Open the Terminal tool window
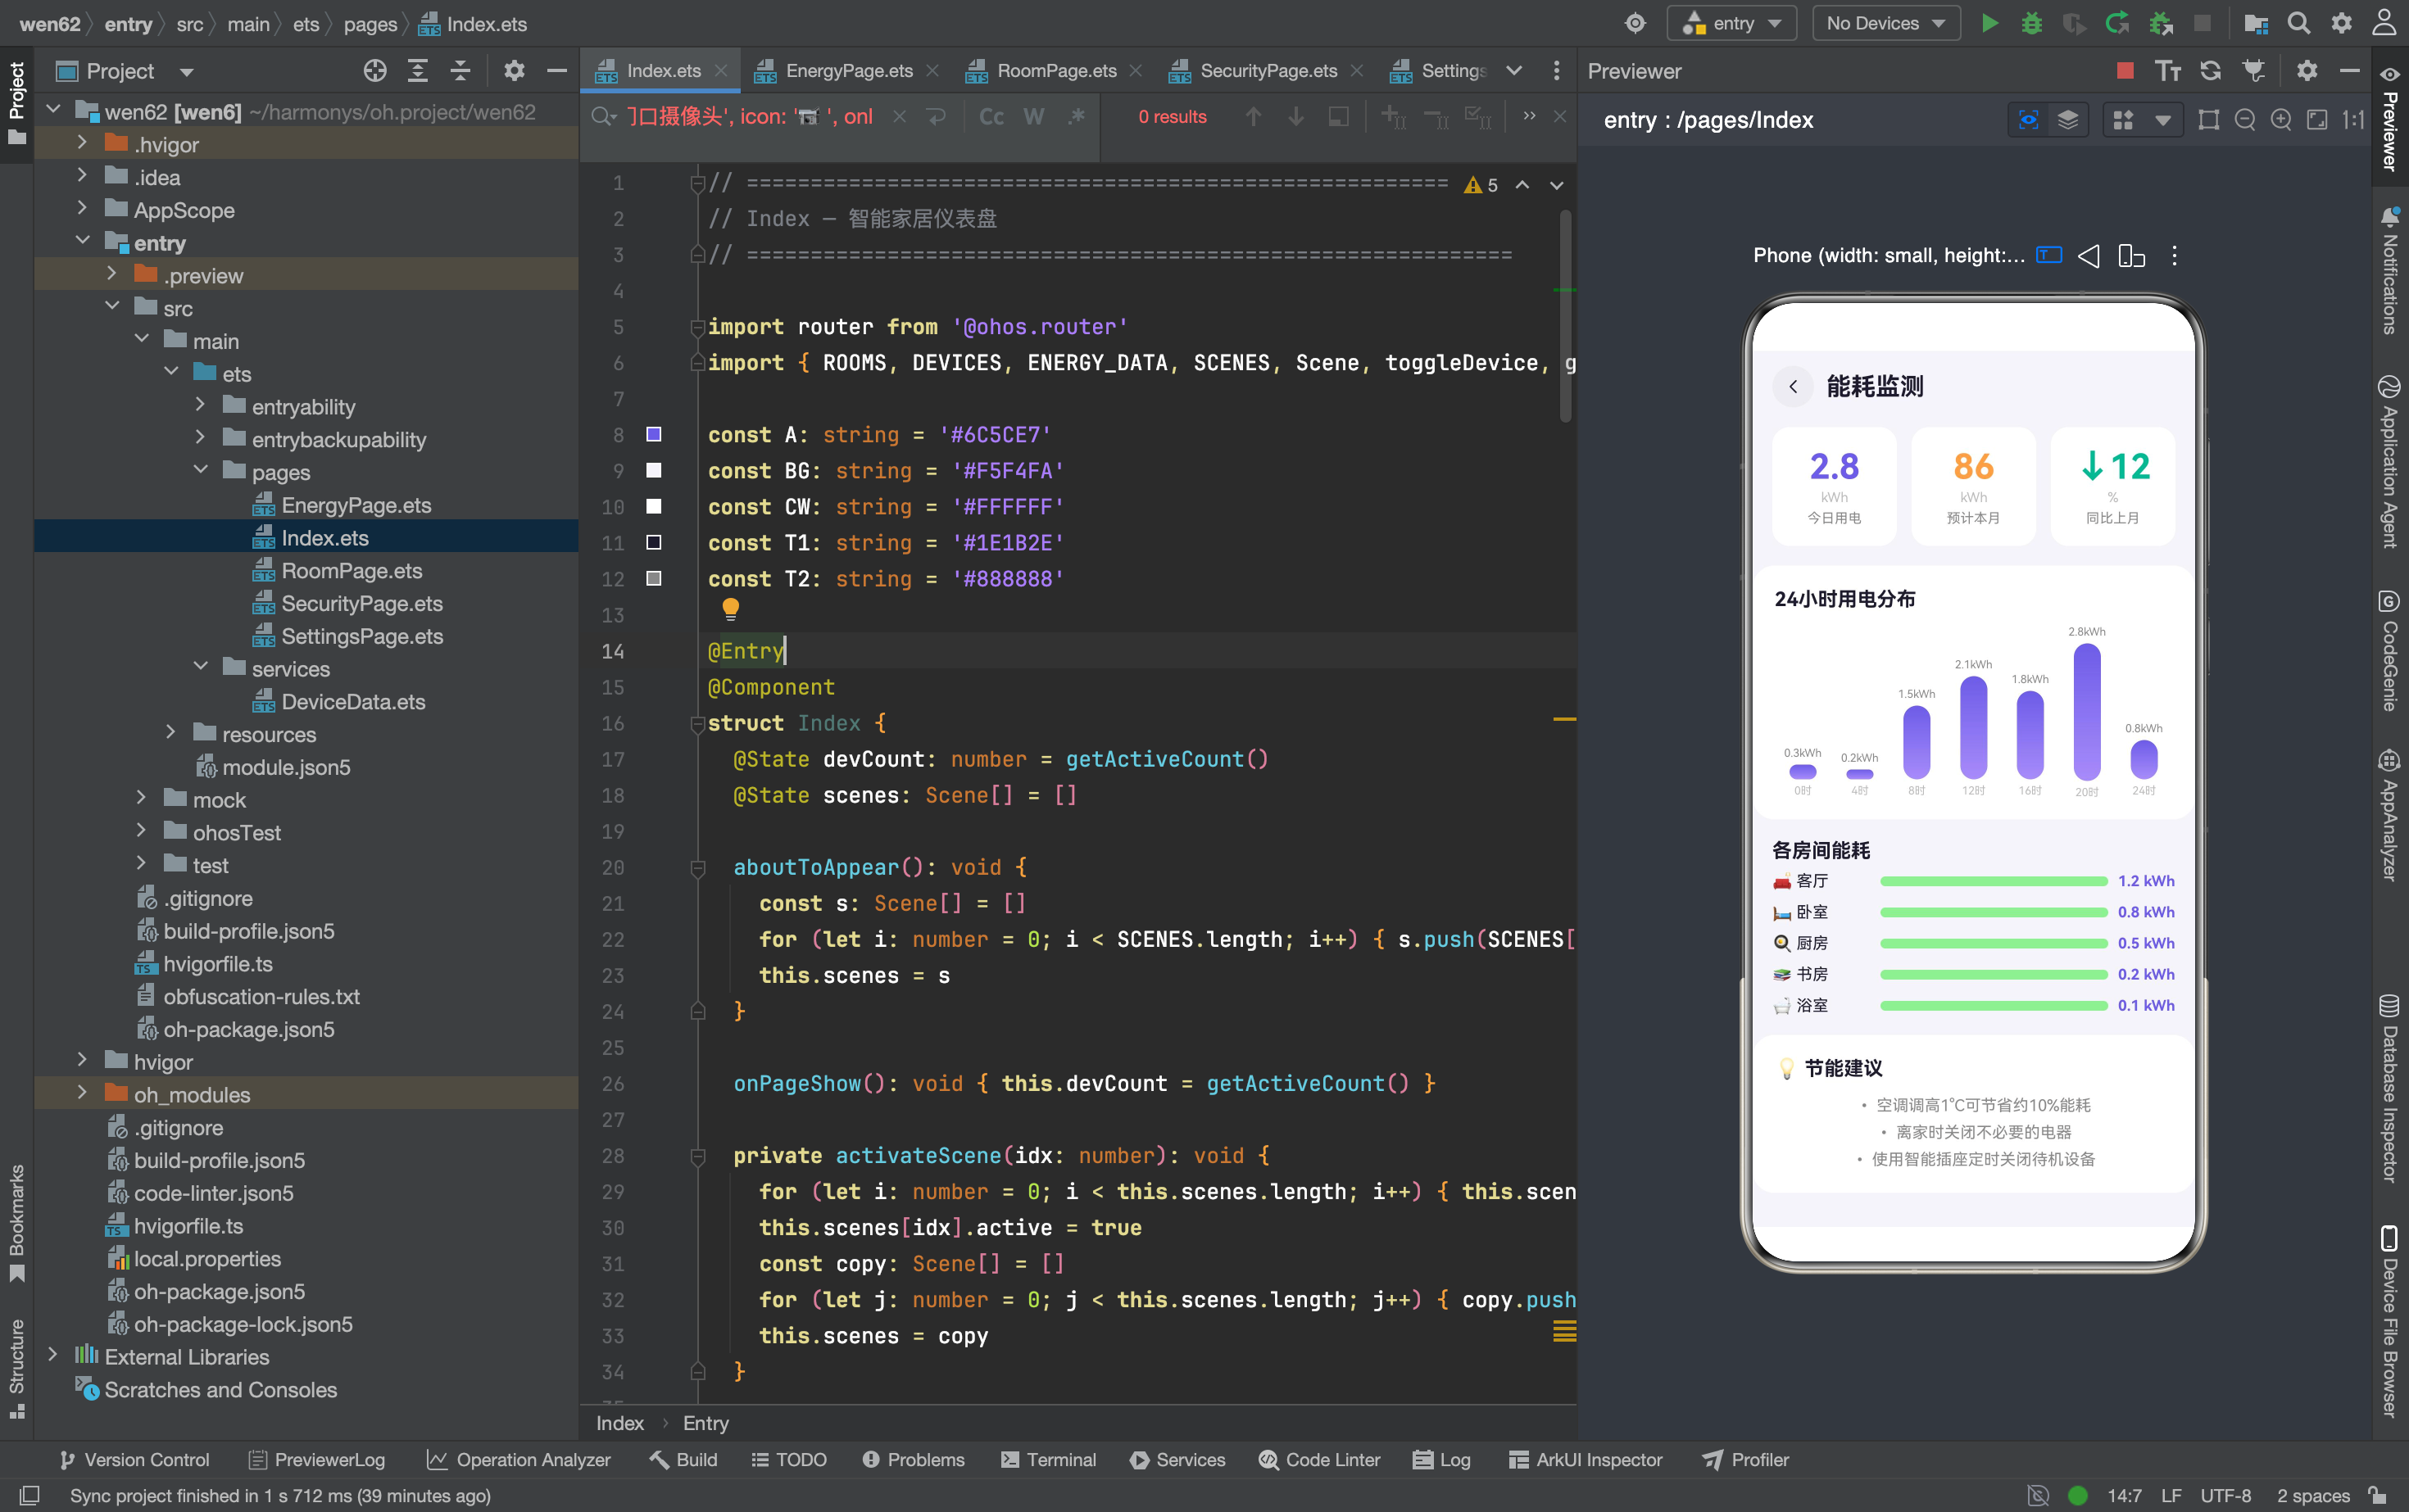This screenshot has width=2409, height=1512. pyautogui.click(x=1049, y=1459)
